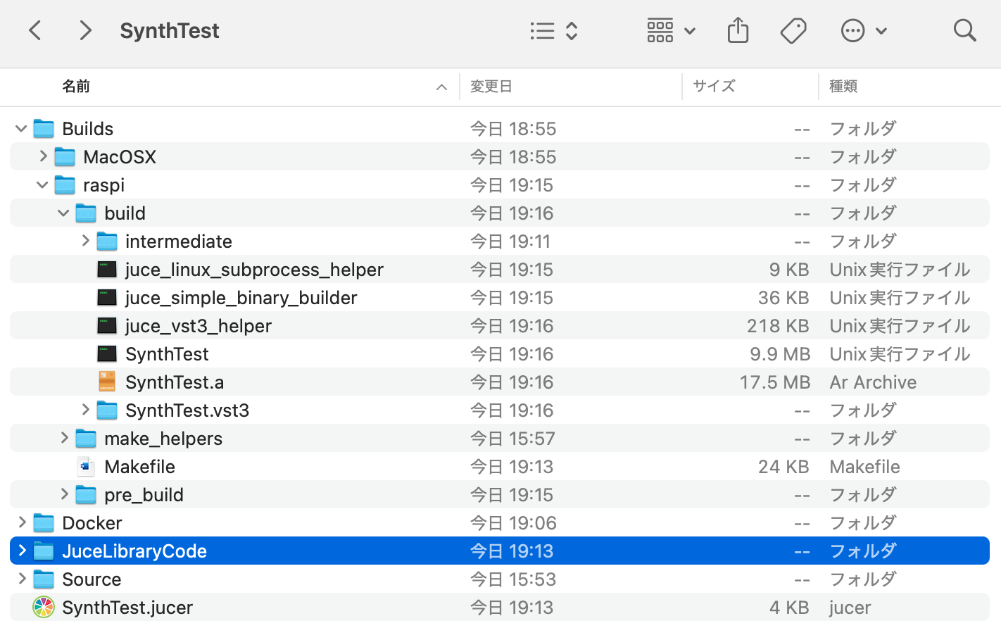1001x628 pixels.
Task: Select juce_simple_binary_builder executable icon
Action: (x=107, y=298)
